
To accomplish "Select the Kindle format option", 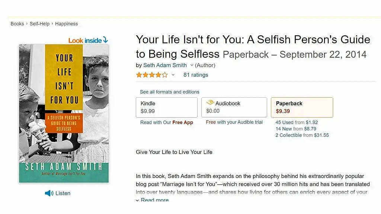I will coord(166,107).
